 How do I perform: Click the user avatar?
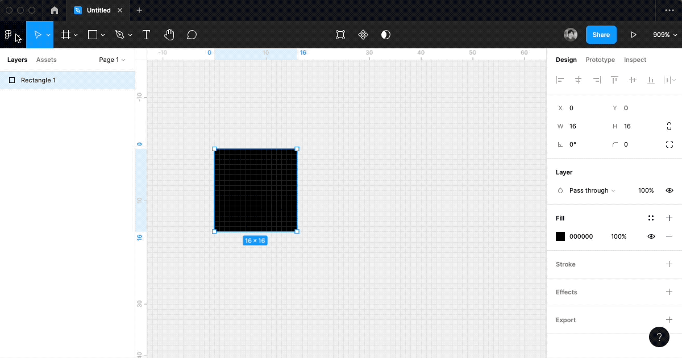tap(571, 35)
